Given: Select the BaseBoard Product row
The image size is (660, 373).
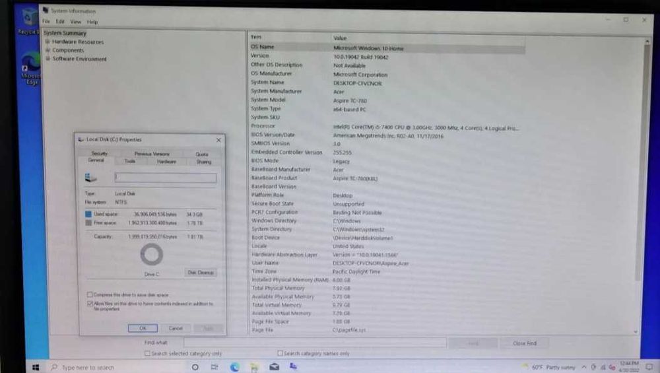Looking at the screenshot, I should [387, 178].
